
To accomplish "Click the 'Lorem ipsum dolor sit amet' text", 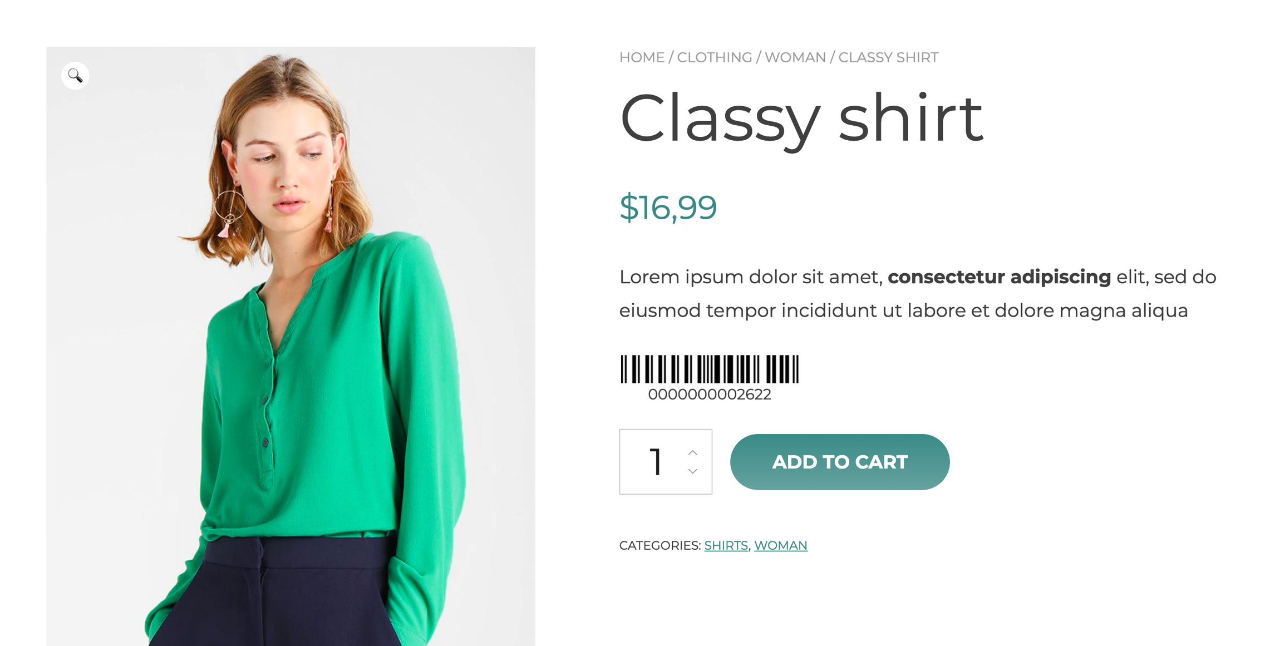I will (750, 277).
